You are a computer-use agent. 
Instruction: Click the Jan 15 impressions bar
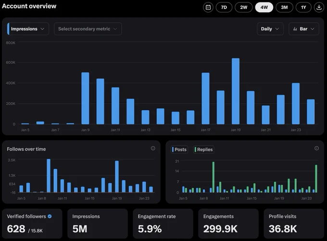176,118
